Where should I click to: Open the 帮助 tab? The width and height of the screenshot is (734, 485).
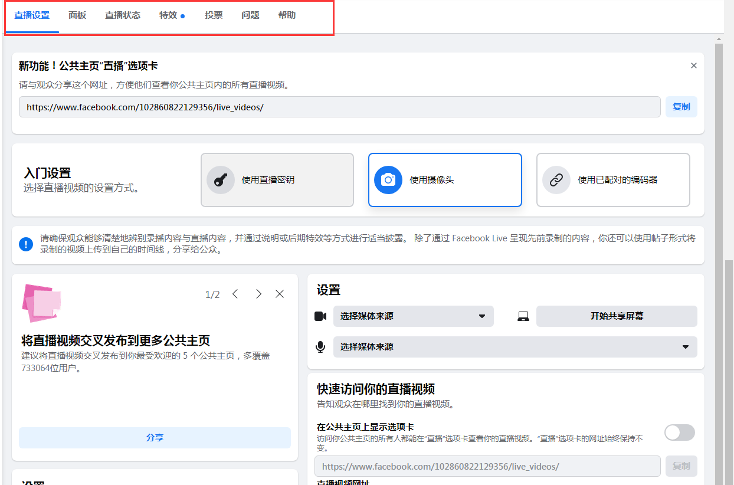[x=287, y=15]
